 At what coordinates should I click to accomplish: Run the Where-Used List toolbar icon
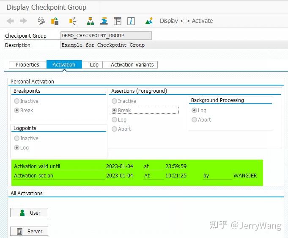coord(73,21)
